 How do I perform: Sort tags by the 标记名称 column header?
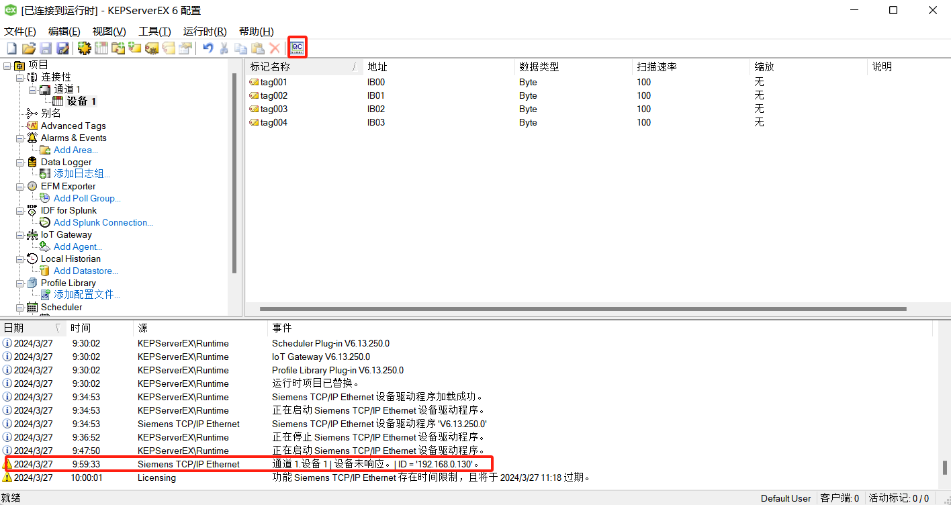tap(305, 66)
